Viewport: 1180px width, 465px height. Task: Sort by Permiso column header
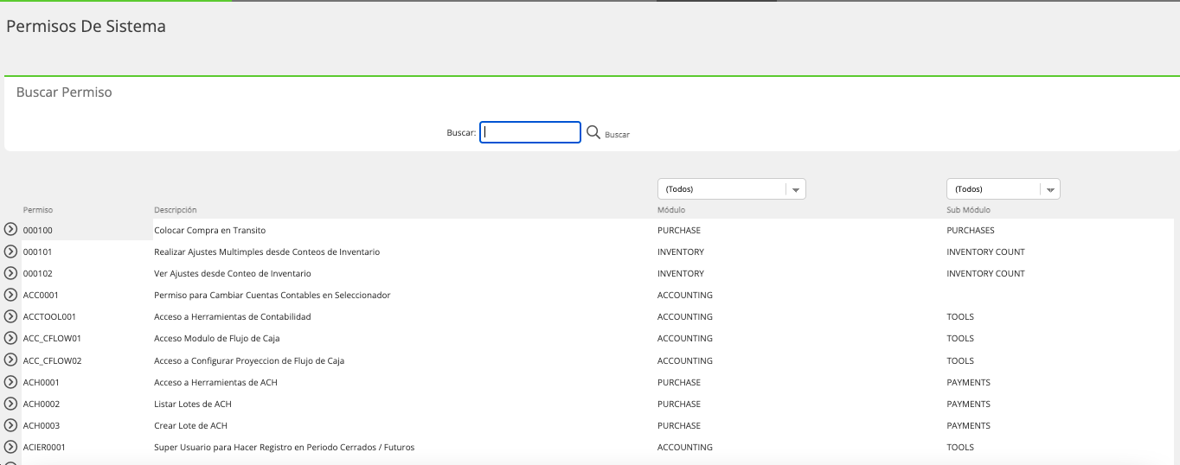(38, 210)
